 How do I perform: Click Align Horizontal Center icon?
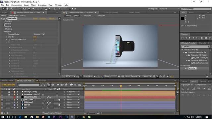click(188, 89)
